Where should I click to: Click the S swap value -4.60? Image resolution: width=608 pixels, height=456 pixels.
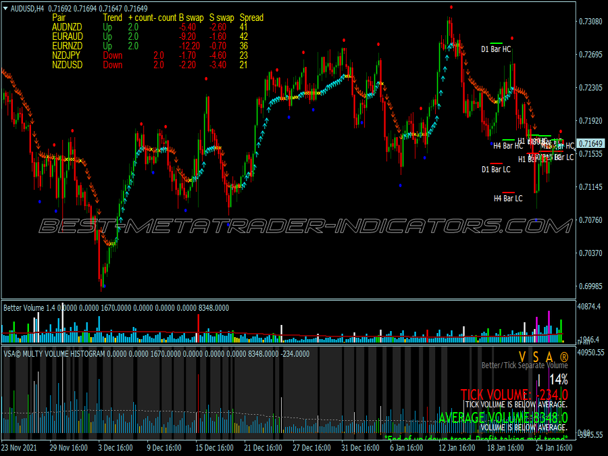point(218,55)
